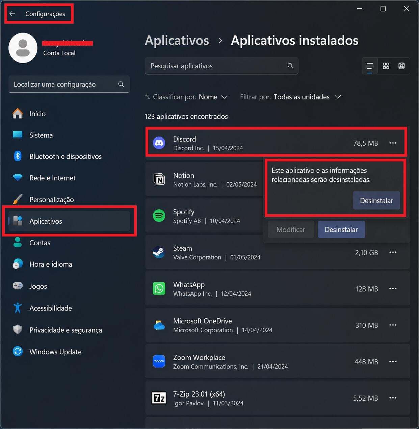Open Rede e Internet settings
The image size is (419, 429).
coord(69,178)
